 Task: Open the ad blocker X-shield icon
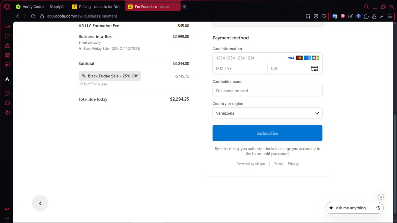pos(316,16)
